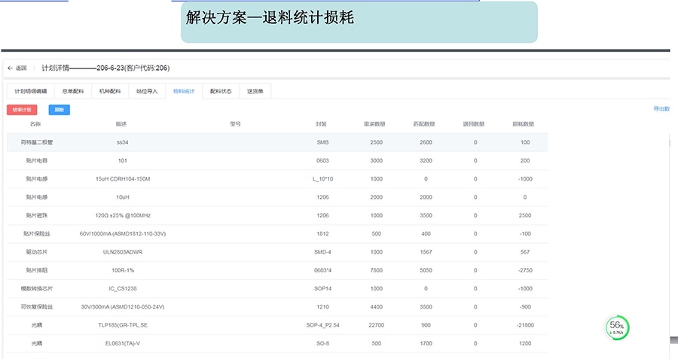Open the 计划明细编辑 tab
This screenshot has width=678, height=359.
31,91
